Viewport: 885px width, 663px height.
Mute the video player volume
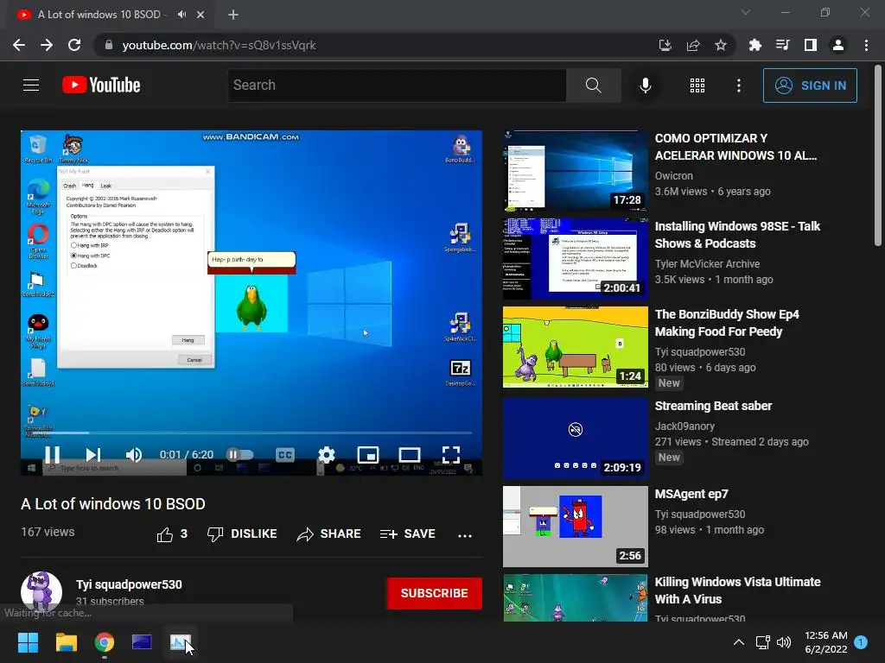pos(134,454)
